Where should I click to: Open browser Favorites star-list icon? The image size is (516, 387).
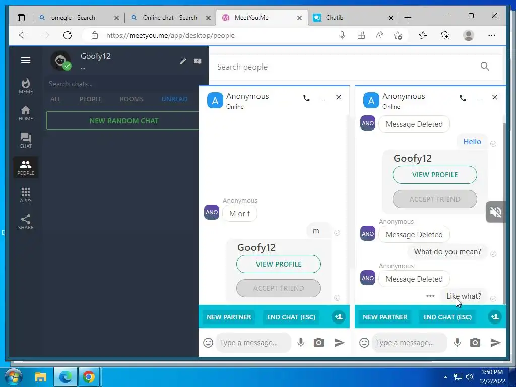[x=423, y=35]
